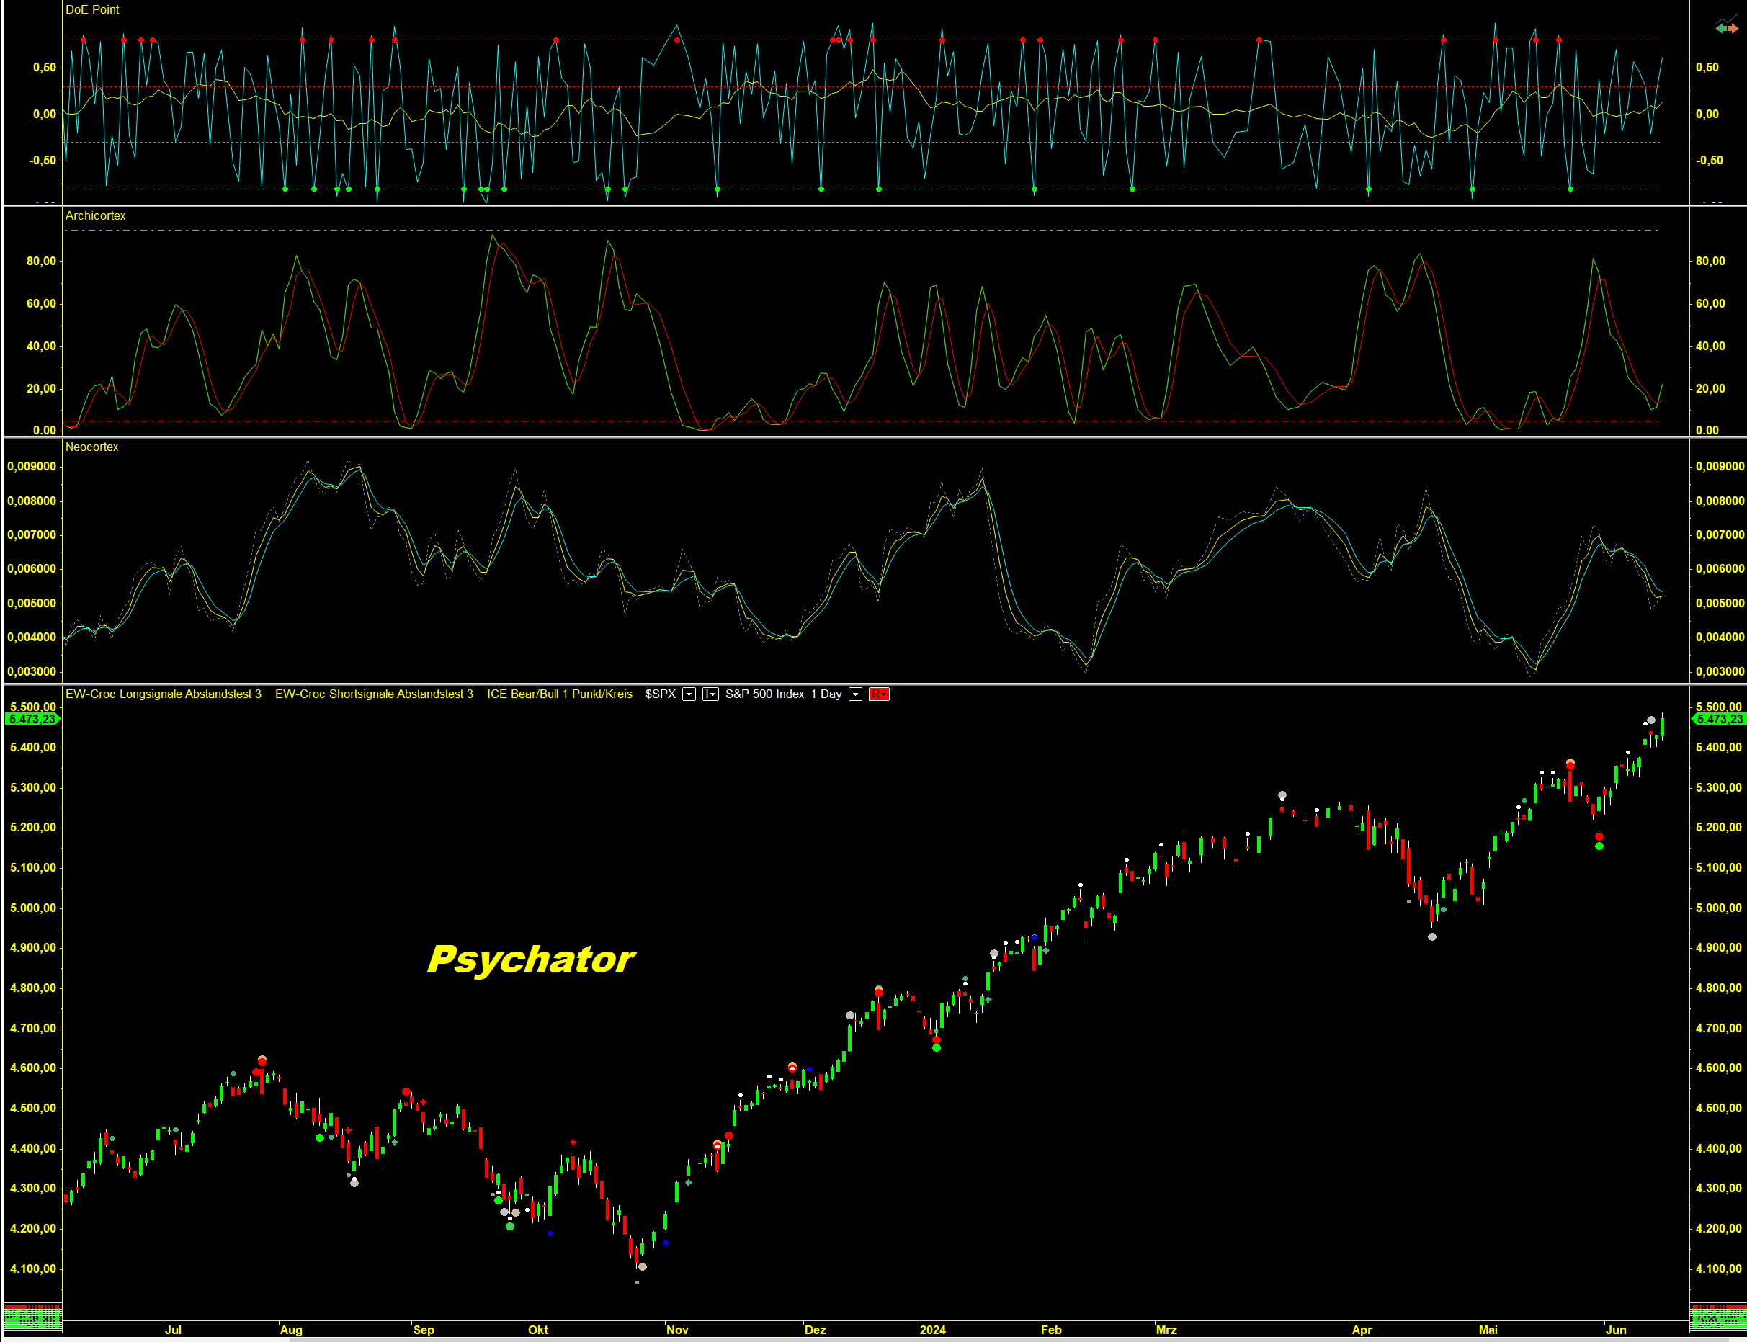Screen dimensions: 1747x1342
Task: Click the bar type 'I' selector icon
Action: [710, 694]
